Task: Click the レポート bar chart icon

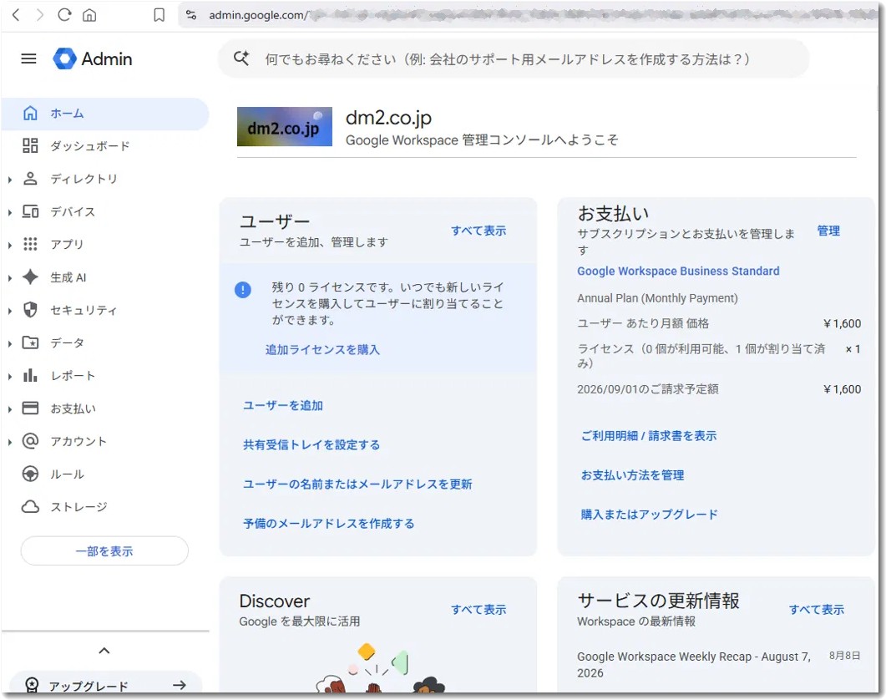Action: 30,375
